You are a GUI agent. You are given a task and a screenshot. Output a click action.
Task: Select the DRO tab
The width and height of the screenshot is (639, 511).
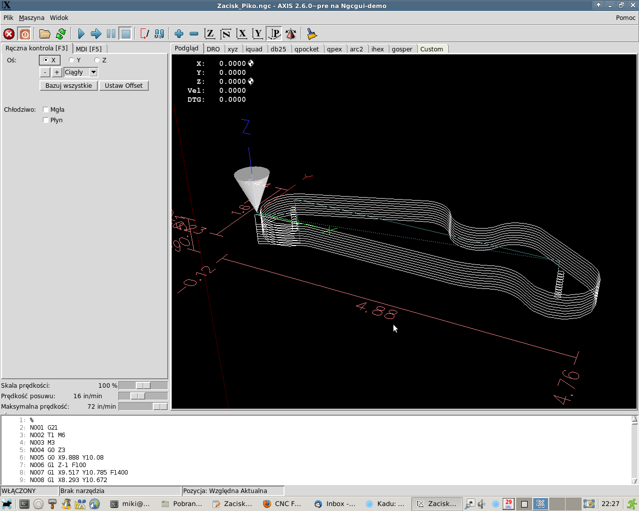(213, 49)
